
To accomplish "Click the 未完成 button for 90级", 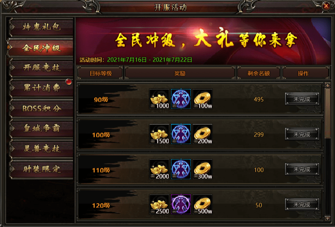I will click(302, 99).
